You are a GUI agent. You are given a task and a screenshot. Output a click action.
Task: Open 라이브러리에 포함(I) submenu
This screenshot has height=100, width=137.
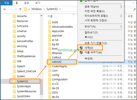[x=101, y=16]
